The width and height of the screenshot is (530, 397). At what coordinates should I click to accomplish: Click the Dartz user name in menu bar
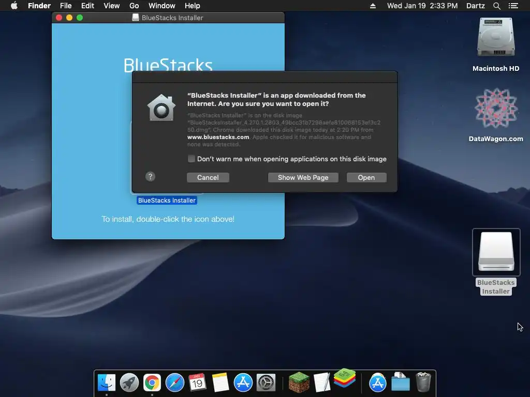tap(476, 6)
